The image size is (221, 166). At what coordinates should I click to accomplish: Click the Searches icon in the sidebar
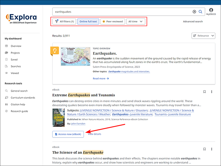click(6, 66)
